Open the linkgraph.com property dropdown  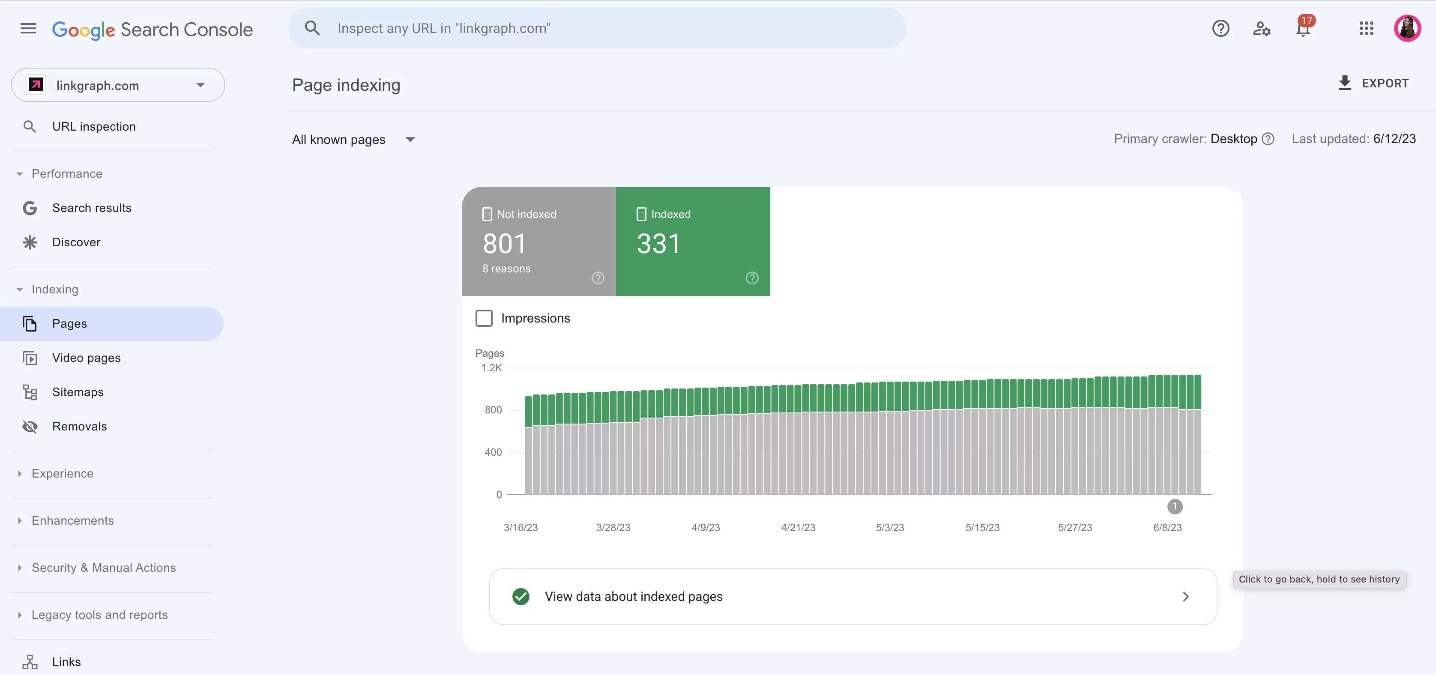[x=118, y=85]
